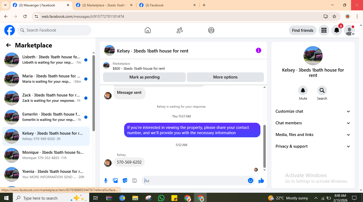
Task: Click More options button
Action: click(225, 77)
